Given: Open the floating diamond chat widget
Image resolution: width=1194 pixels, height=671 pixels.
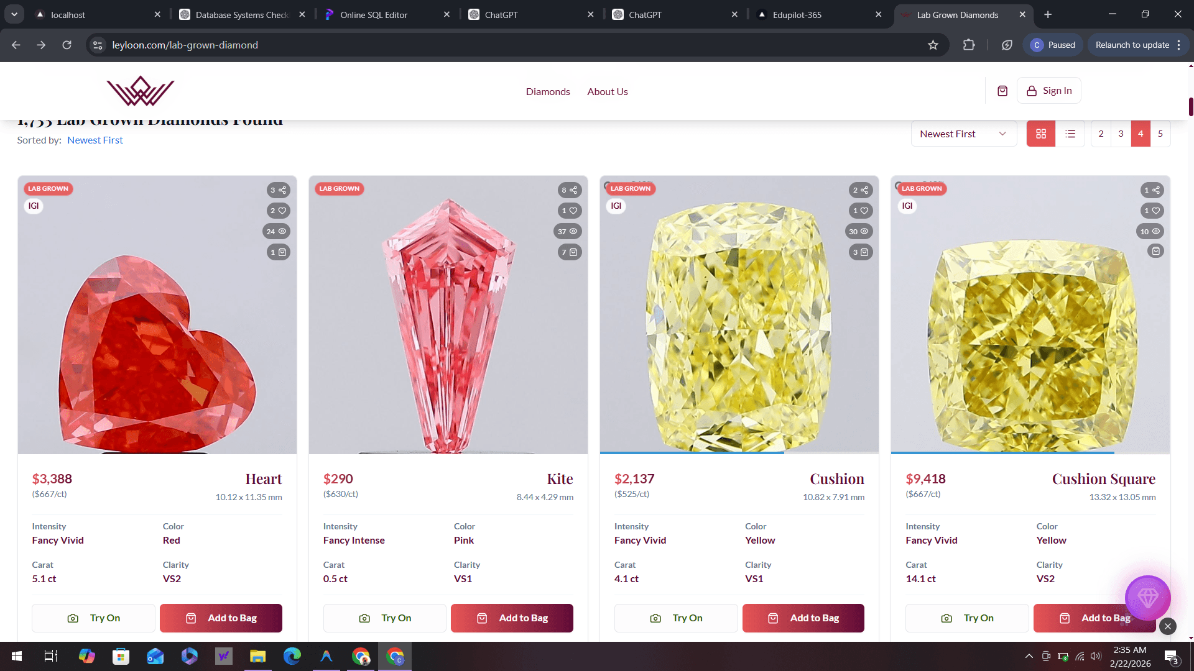Looking at the screenshot, I should [1149, 598].
